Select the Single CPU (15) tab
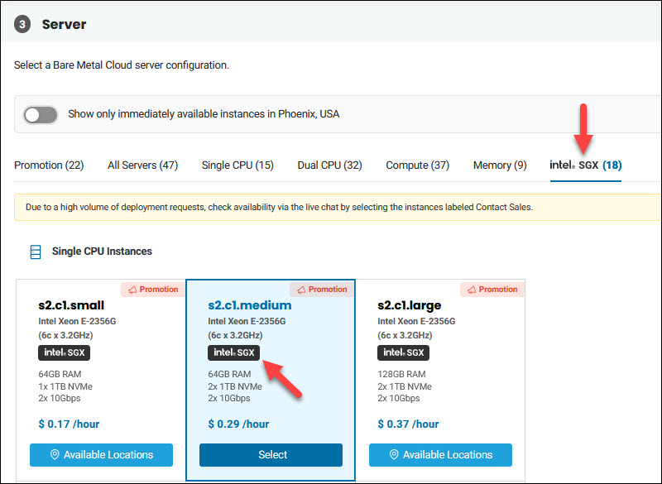This screenshot has width=662, height=484. coord(237,165)
